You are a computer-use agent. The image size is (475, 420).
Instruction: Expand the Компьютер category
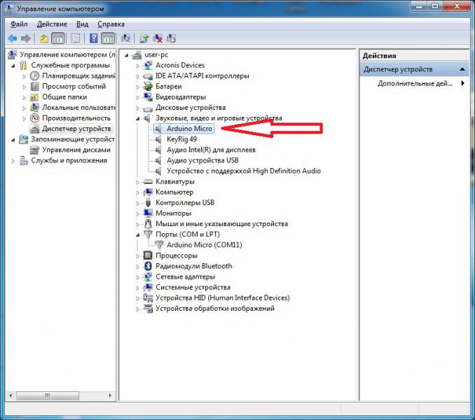[x=138, y=192]
